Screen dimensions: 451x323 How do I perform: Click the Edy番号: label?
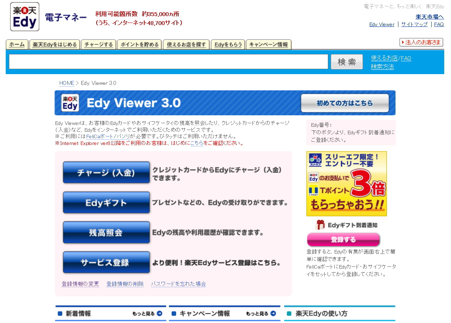click(321, 125)
